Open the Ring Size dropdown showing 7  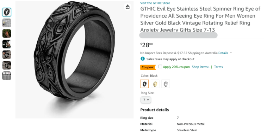point(146,100)
